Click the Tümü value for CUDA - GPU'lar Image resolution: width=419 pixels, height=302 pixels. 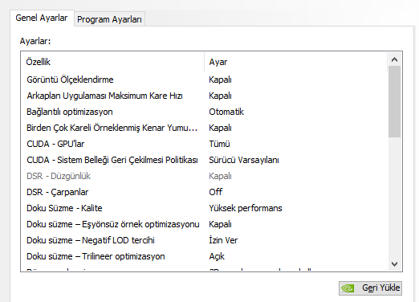[x=219, y=144]
